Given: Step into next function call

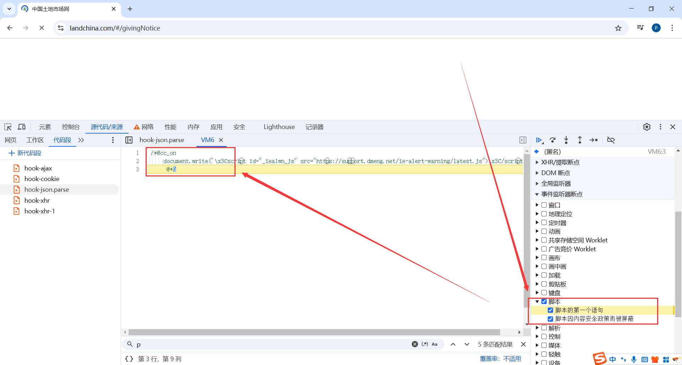Looking at the screenshot, I should (x=566, y=140).
